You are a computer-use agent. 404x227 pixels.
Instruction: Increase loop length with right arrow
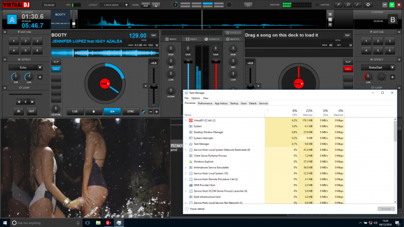coord(32,102)
